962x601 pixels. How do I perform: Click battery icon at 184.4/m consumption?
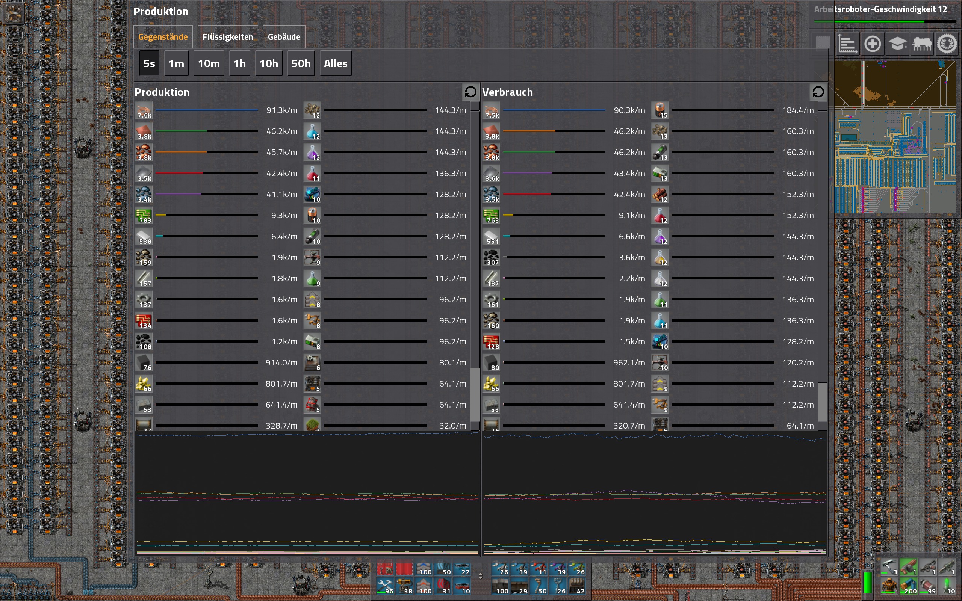pyautogui.click(x=660, y=110)
